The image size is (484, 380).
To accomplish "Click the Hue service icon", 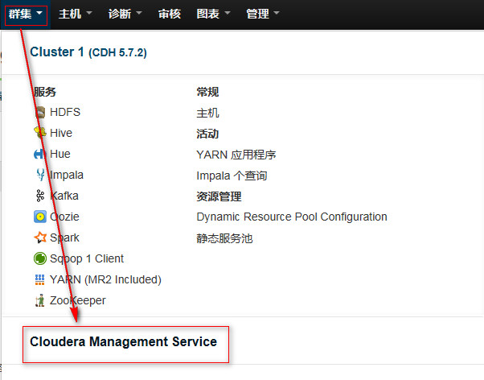I will 40,154.
